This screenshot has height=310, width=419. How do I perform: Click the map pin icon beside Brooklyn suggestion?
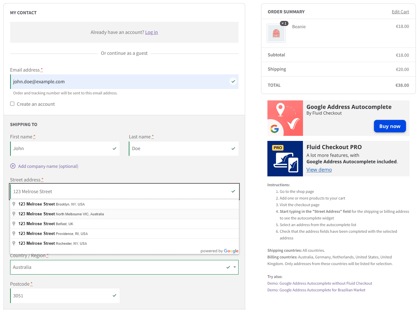(x=14, y=204)
